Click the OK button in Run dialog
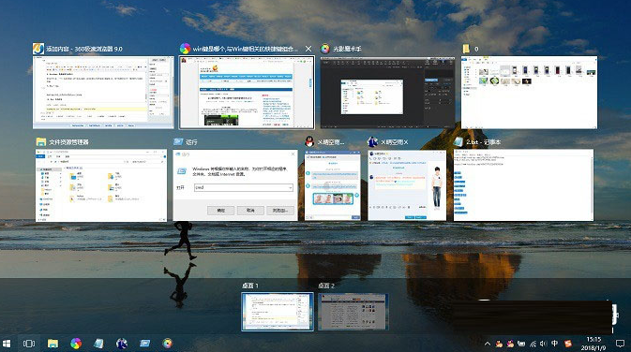The height and width of the screenshot is (352, 631). 220,210
